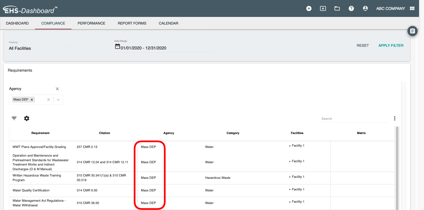Remove the Mass DEP filter chip

[x=32, y=100]
